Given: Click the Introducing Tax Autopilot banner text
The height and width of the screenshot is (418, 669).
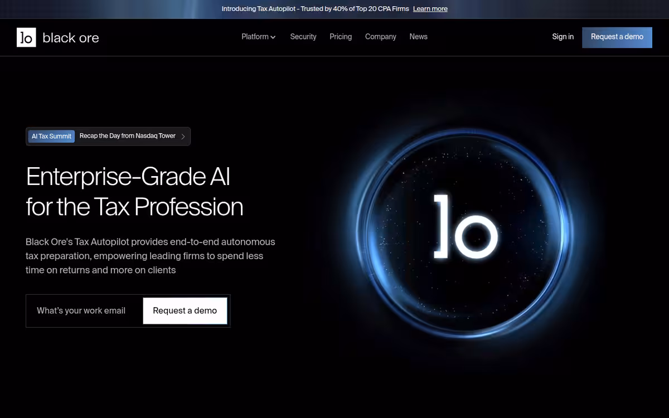Looking at the screenshot, I should 315,9.
